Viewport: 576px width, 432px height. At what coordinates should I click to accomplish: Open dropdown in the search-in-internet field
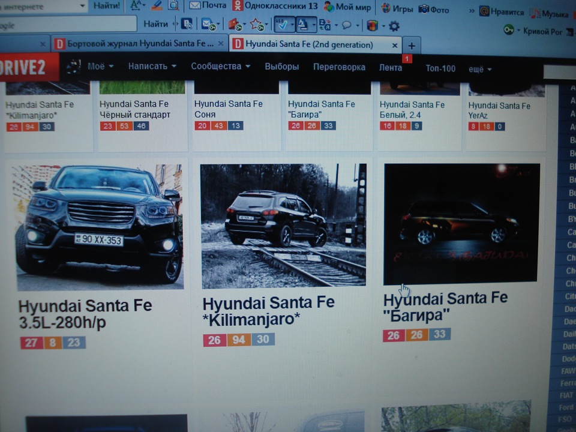click(83, 5)
